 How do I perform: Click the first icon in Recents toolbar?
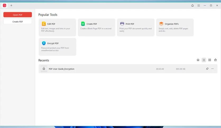click(198, 60)
